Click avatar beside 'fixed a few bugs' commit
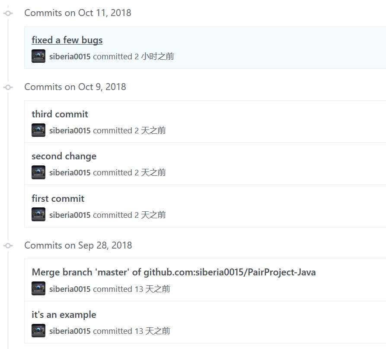 click(38, 56)
